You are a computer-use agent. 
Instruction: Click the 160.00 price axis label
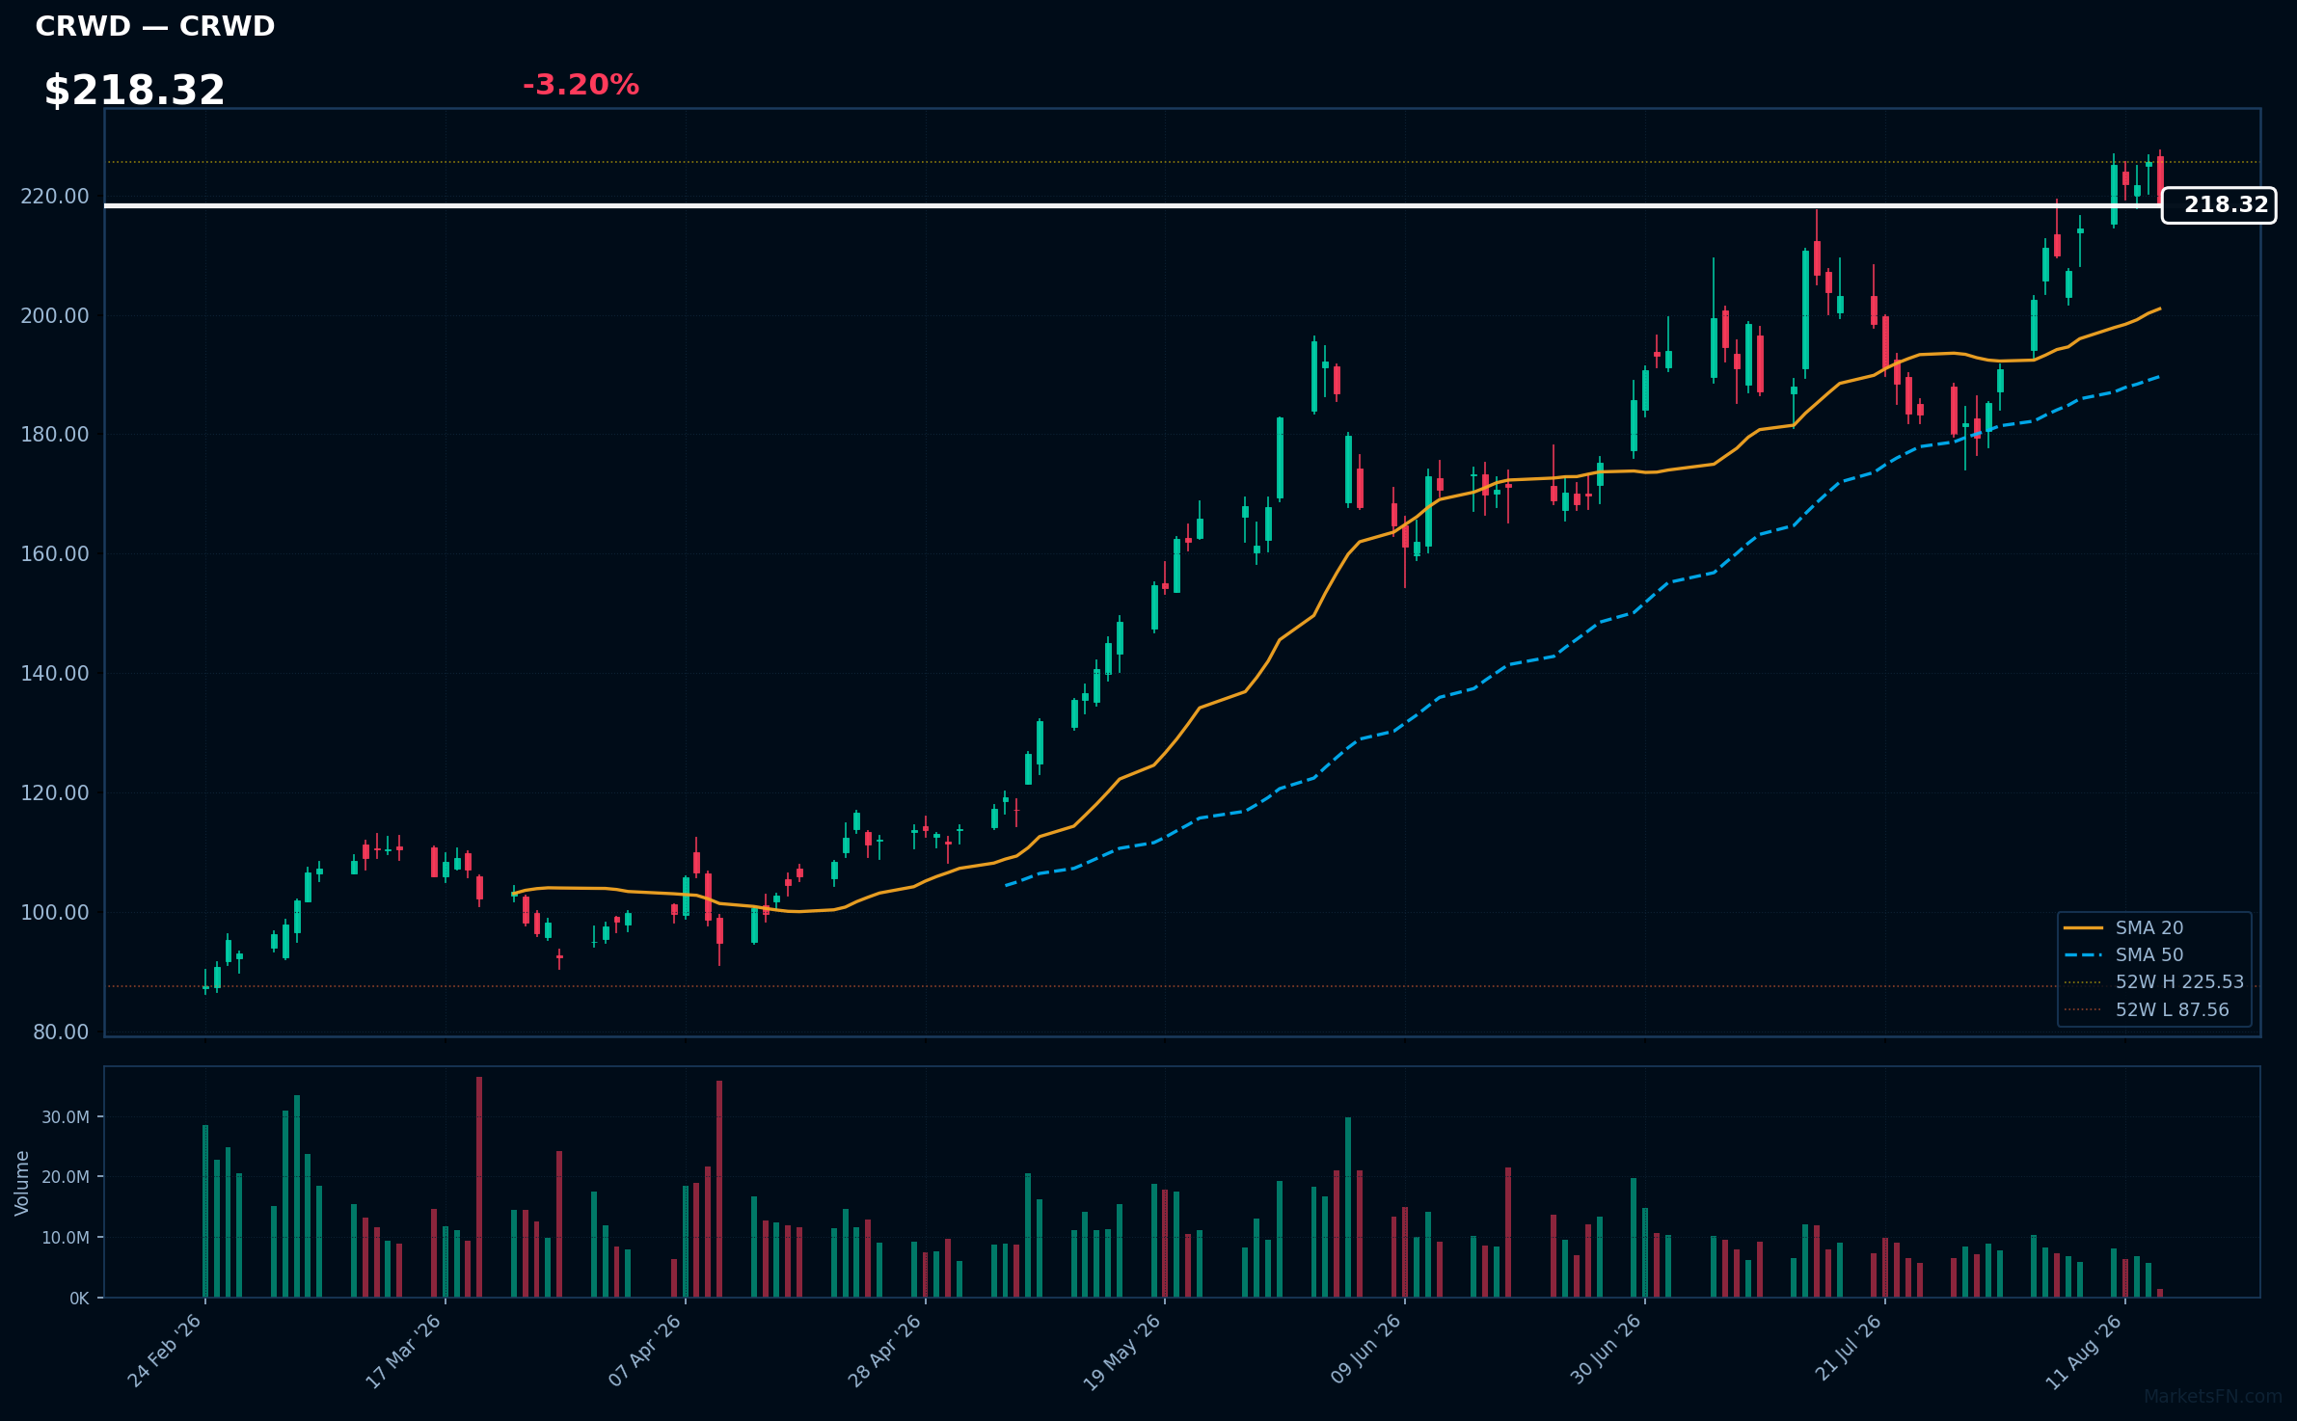pyautogui.click(x=55, y=554)
